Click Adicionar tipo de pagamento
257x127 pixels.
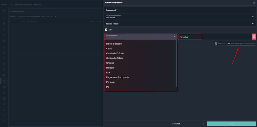(241, 43)
